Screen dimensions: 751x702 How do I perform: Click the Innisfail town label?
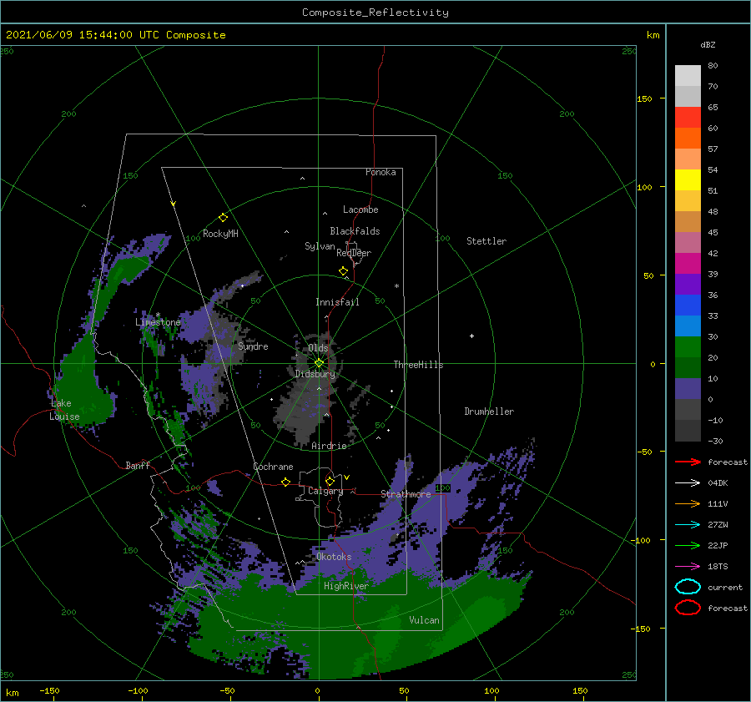[x=337, y=302]
